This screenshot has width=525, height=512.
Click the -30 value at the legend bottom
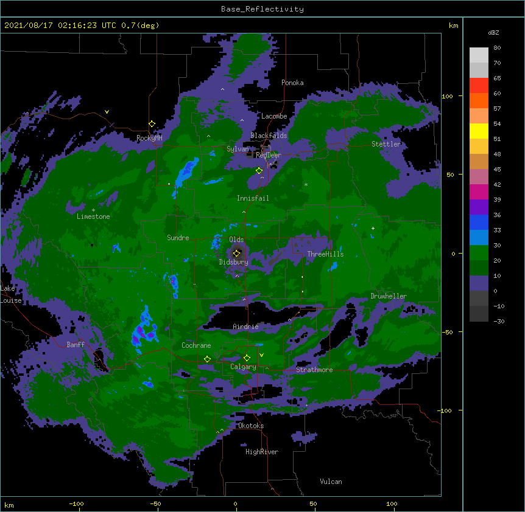[x=499, y=321]
